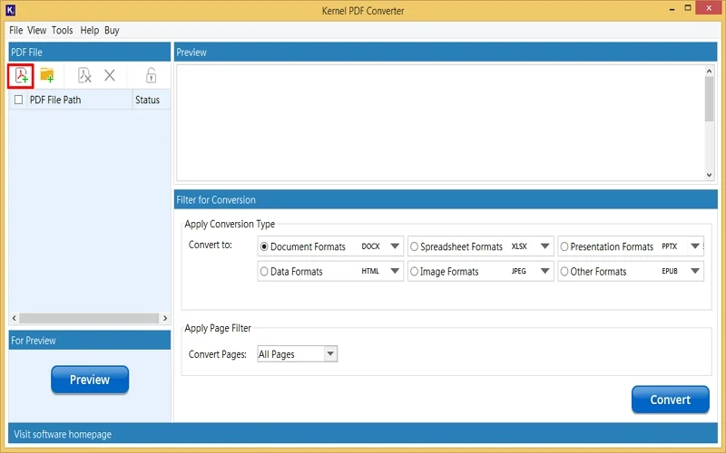Screen dimensions: 726x453
Task: Select Spreadsheet Formats radio button
Action: (414, 246)
